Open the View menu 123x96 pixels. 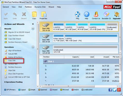point(14,7)
